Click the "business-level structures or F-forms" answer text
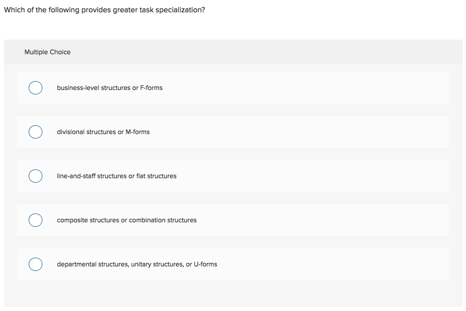This screenshot has width=466, height=311. coord(110,88)
